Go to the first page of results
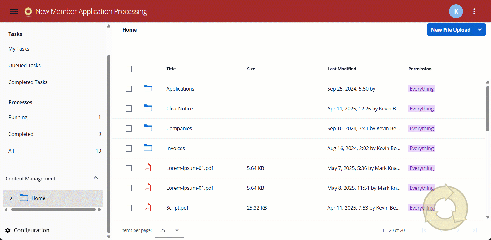This screenshot has height=240, width=491. pyautogui.click(x=424, y=230)
